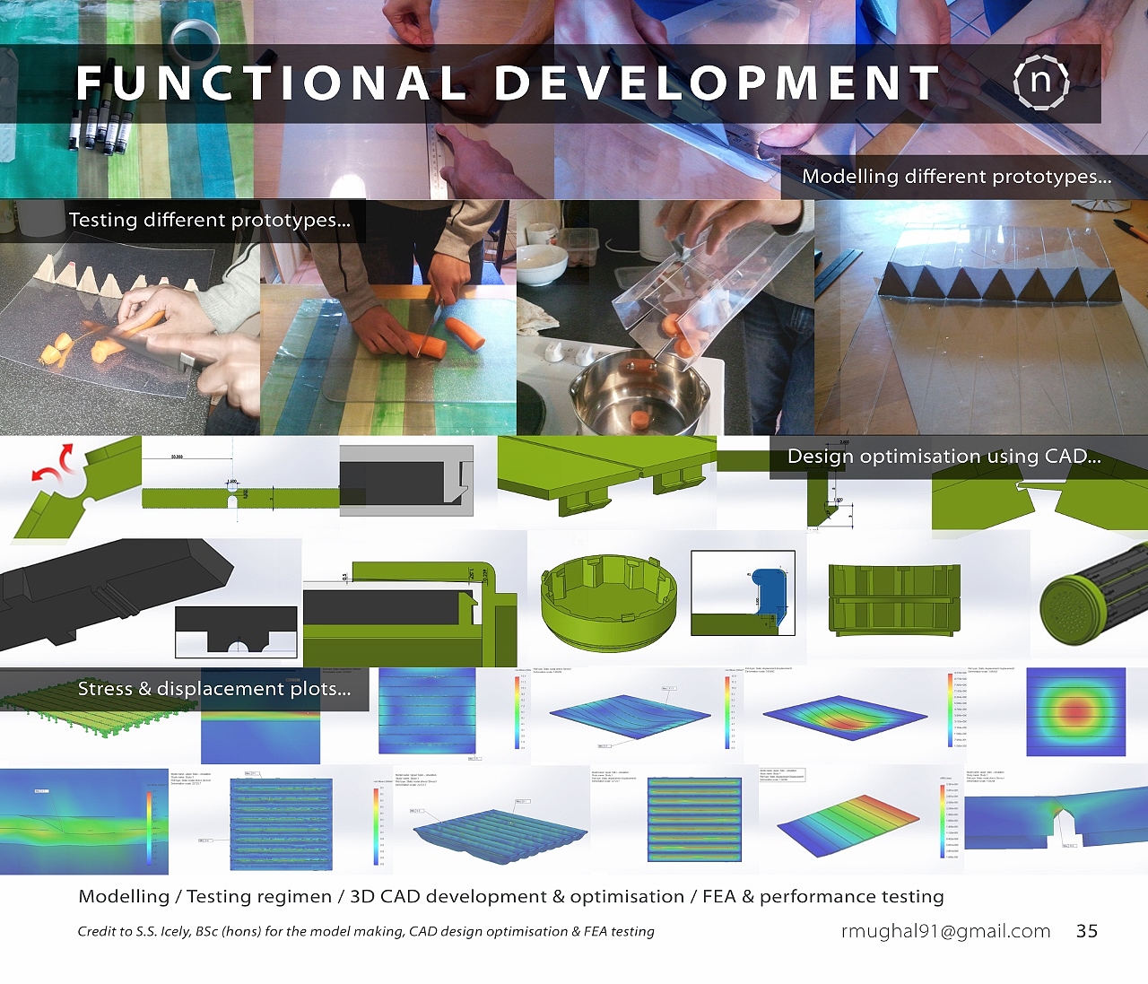Open the grey snap-fit cross-section CAD image
This screenshot has width=1148, height=984.
click(406, 481)
